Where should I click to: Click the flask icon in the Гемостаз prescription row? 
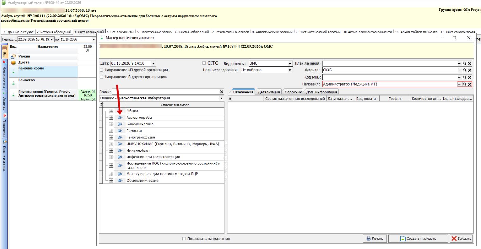click(x=13, y=83)
